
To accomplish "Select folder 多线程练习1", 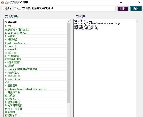I will click(35, 99).
